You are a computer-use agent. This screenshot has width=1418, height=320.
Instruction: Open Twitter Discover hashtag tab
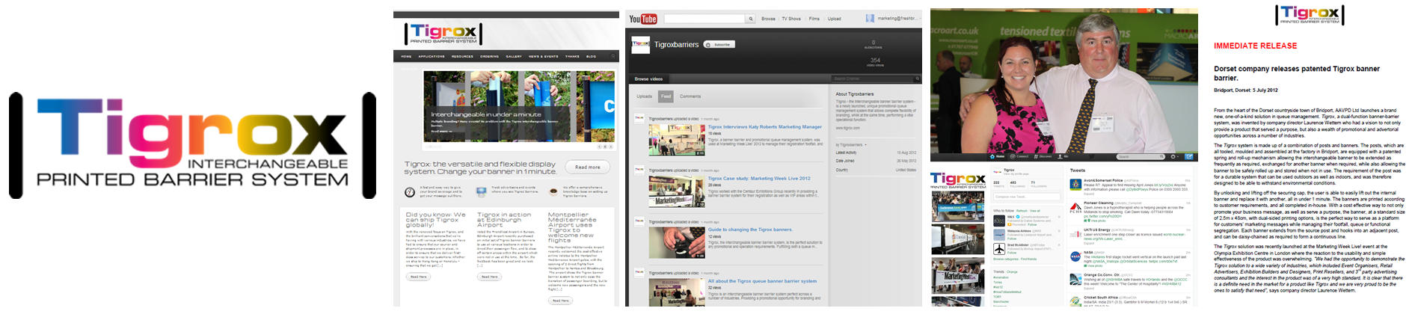click(x=1043, y=156)
